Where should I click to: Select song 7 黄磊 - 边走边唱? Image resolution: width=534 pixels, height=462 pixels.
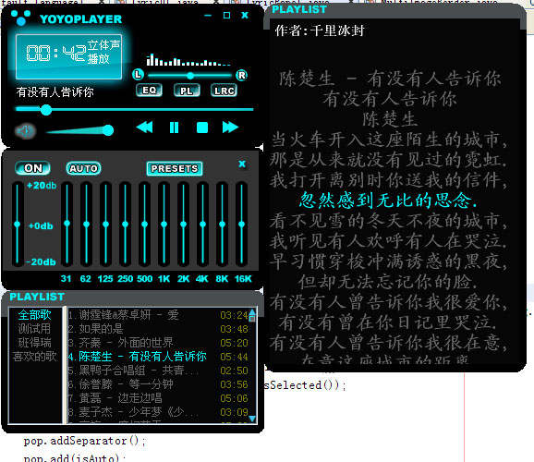[158, 398]
